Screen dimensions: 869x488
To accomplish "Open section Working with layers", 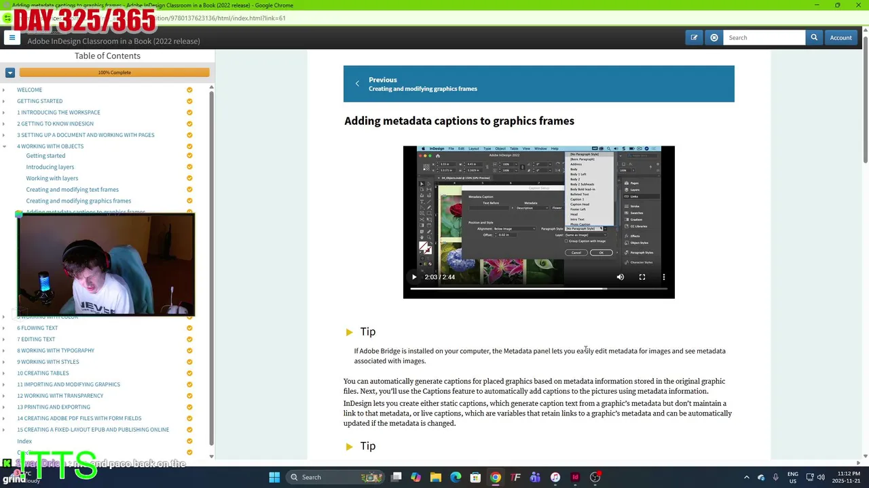I will pos(52,178).
